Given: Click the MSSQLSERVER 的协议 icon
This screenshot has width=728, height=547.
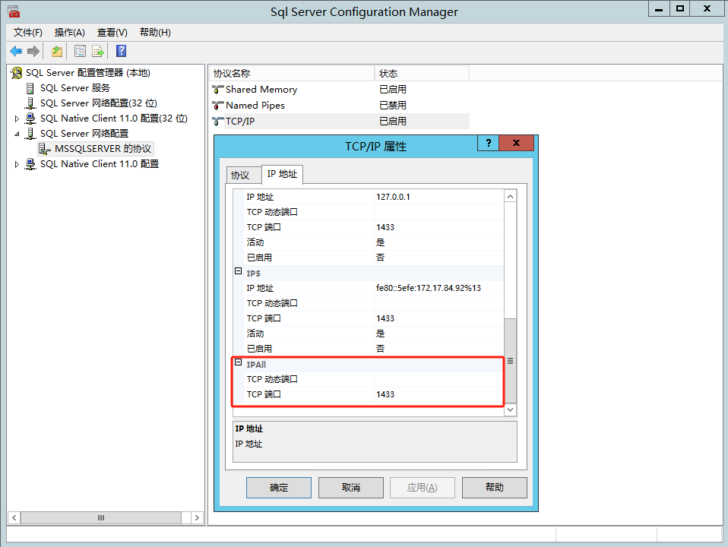Looking at the screenshot, I should click(45, 149).
